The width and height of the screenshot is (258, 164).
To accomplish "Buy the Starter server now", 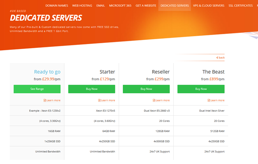I will coord(92,89).
